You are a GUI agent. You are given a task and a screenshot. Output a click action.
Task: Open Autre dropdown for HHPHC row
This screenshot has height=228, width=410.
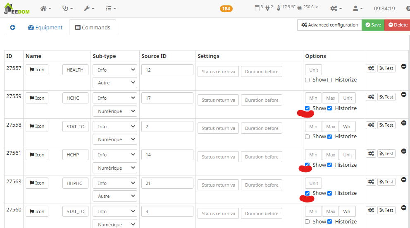[x=114, y=196]
